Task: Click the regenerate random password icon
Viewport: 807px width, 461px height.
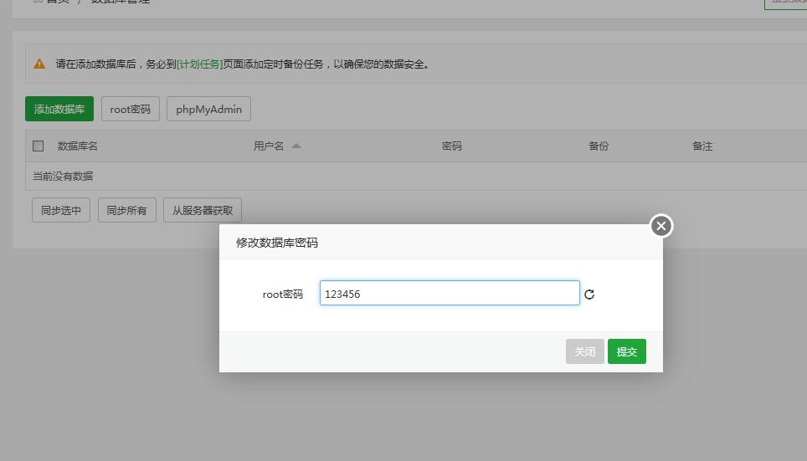Action: [x=589, y=295]
